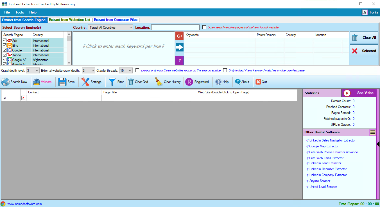The image size is (380, 207).
Task: Open External website crawl depth dropdown
Action: tap(89, 71)
